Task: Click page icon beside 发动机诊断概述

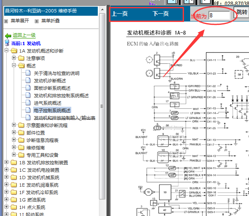Action: [28, 80]
